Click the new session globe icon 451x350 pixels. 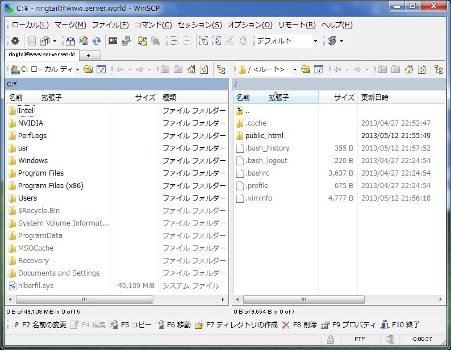click(332, 41)
